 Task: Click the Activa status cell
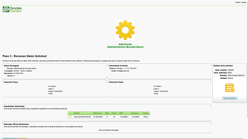[146, 117]
